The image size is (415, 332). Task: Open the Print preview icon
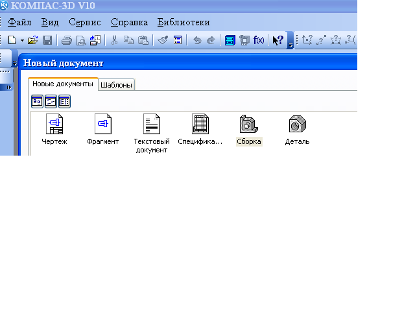[81, 40]
